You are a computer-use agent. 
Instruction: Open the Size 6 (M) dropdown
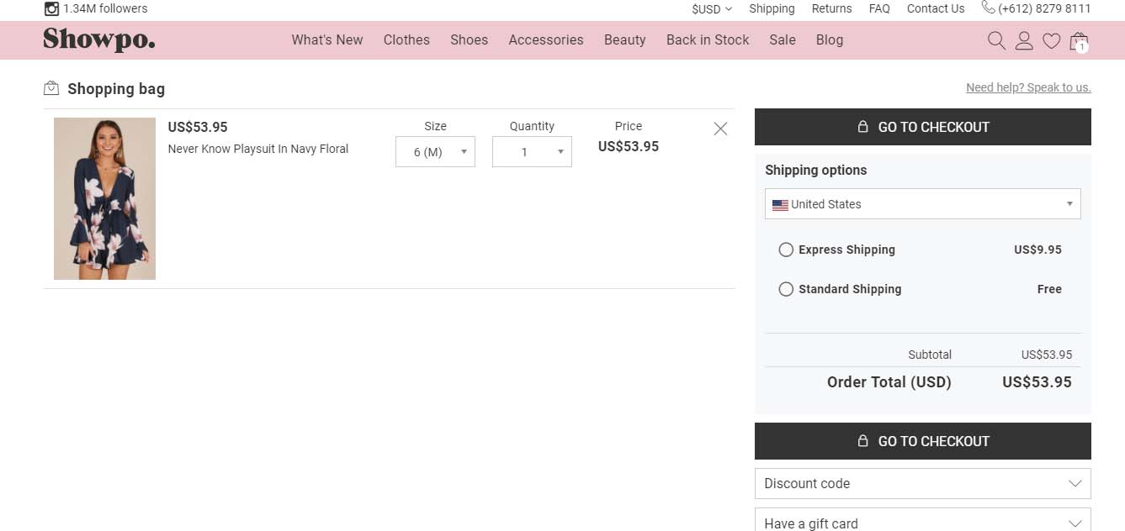point(435,151)
